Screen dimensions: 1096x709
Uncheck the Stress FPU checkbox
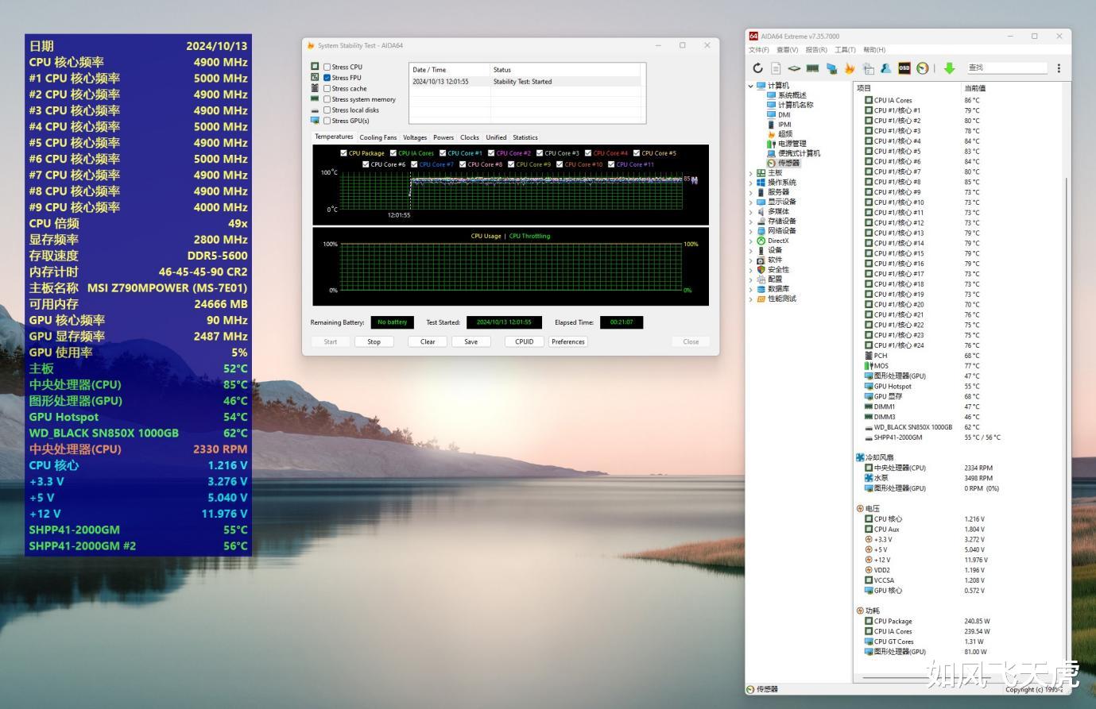(x=327, y=78)
